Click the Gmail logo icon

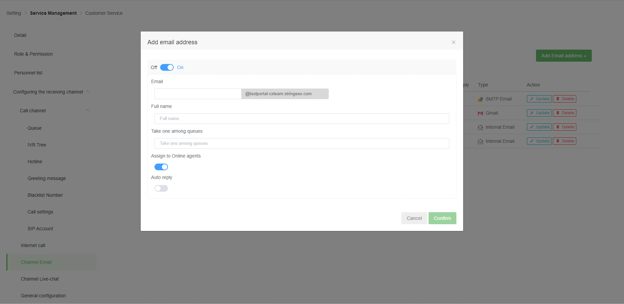[x=480, y=113]
